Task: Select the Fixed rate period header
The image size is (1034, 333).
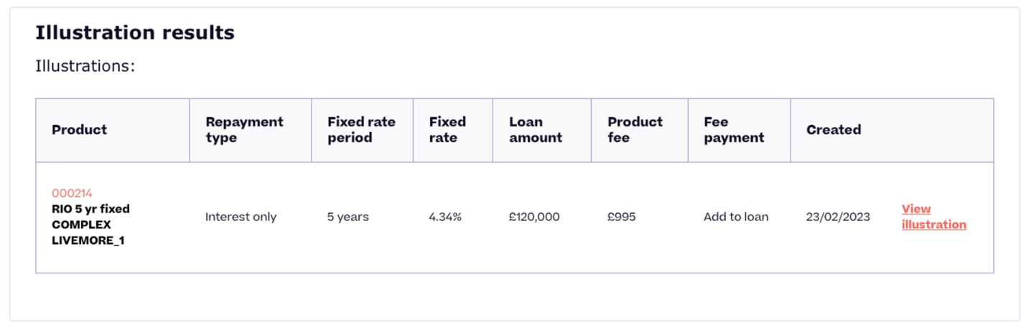Action: pyautogui.click(x=361, y=130)
